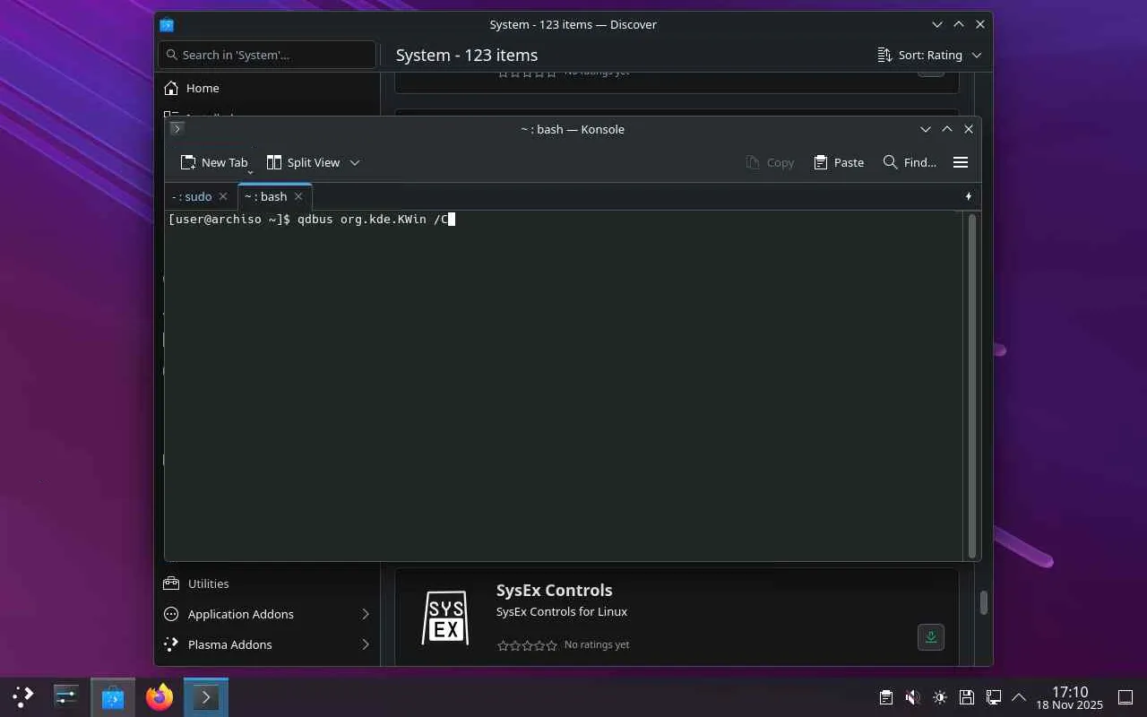This screenshot has width=1147, height=717.
Task: Click the Split View toolbar button
Action: coord(303,162)
